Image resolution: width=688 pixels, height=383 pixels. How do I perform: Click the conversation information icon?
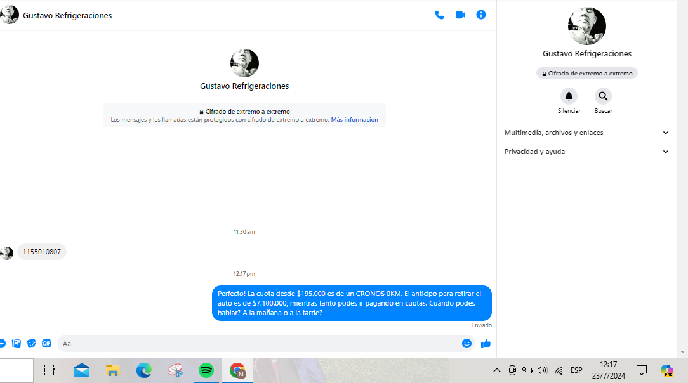point(481,15)
